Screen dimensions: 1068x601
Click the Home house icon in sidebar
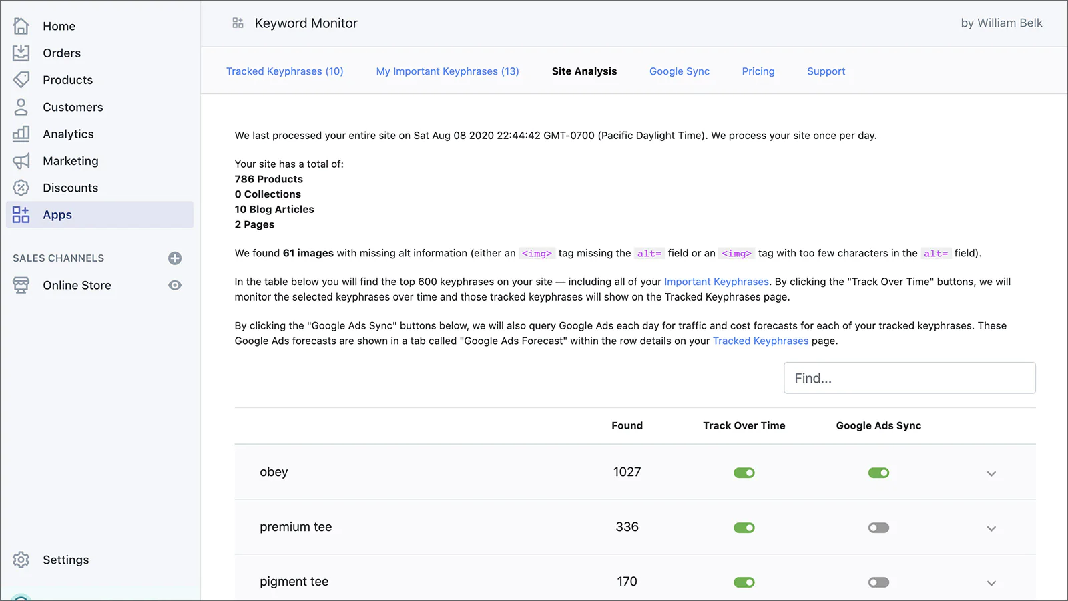(x=21, y=26)
